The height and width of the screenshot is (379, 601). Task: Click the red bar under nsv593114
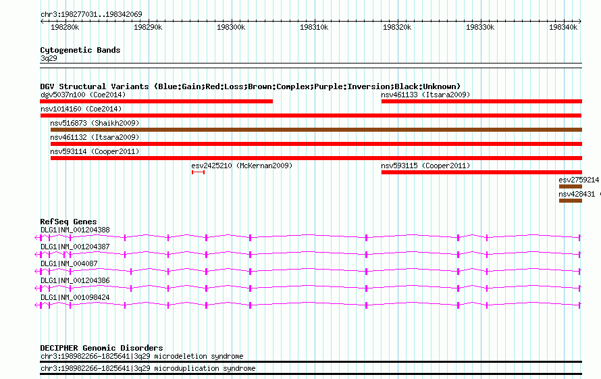[316, 158]
